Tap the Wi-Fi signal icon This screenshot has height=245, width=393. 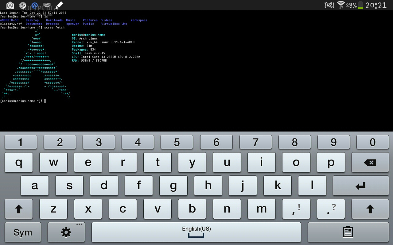[340, 5]
